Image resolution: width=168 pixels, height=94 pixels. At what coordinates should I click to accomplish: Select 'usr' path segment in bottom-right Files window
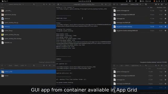122,66
